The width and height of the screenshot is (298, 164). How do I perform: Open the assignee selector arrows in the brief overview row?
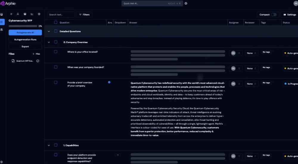tap(239, 84)
